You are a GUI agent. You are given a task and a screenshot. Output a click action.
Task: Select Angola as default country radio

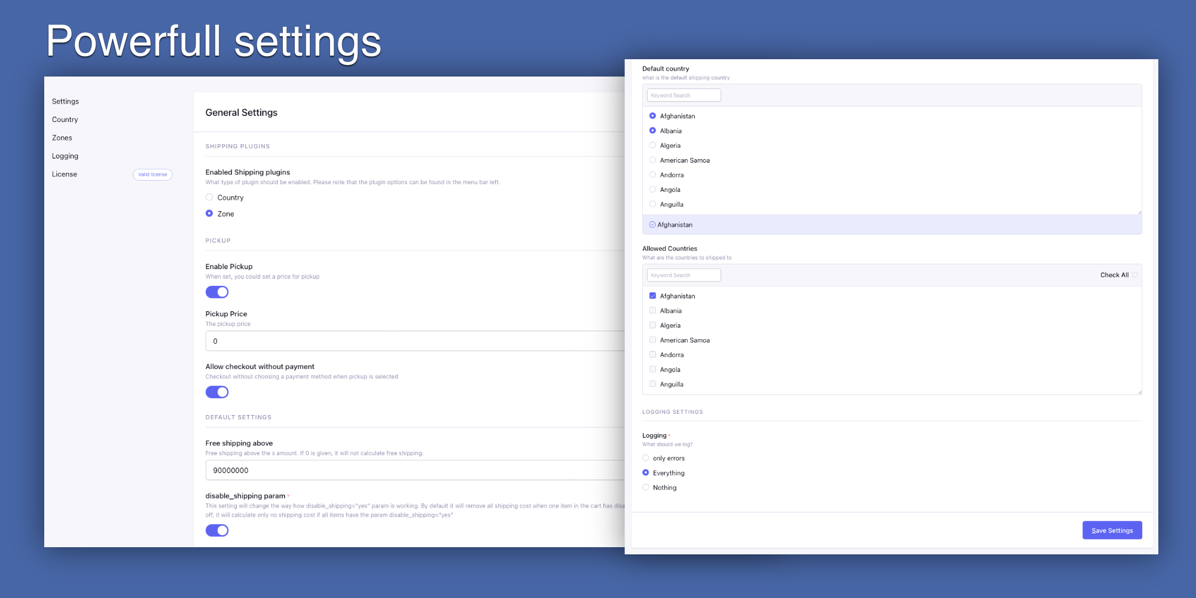tap(652, 189)
